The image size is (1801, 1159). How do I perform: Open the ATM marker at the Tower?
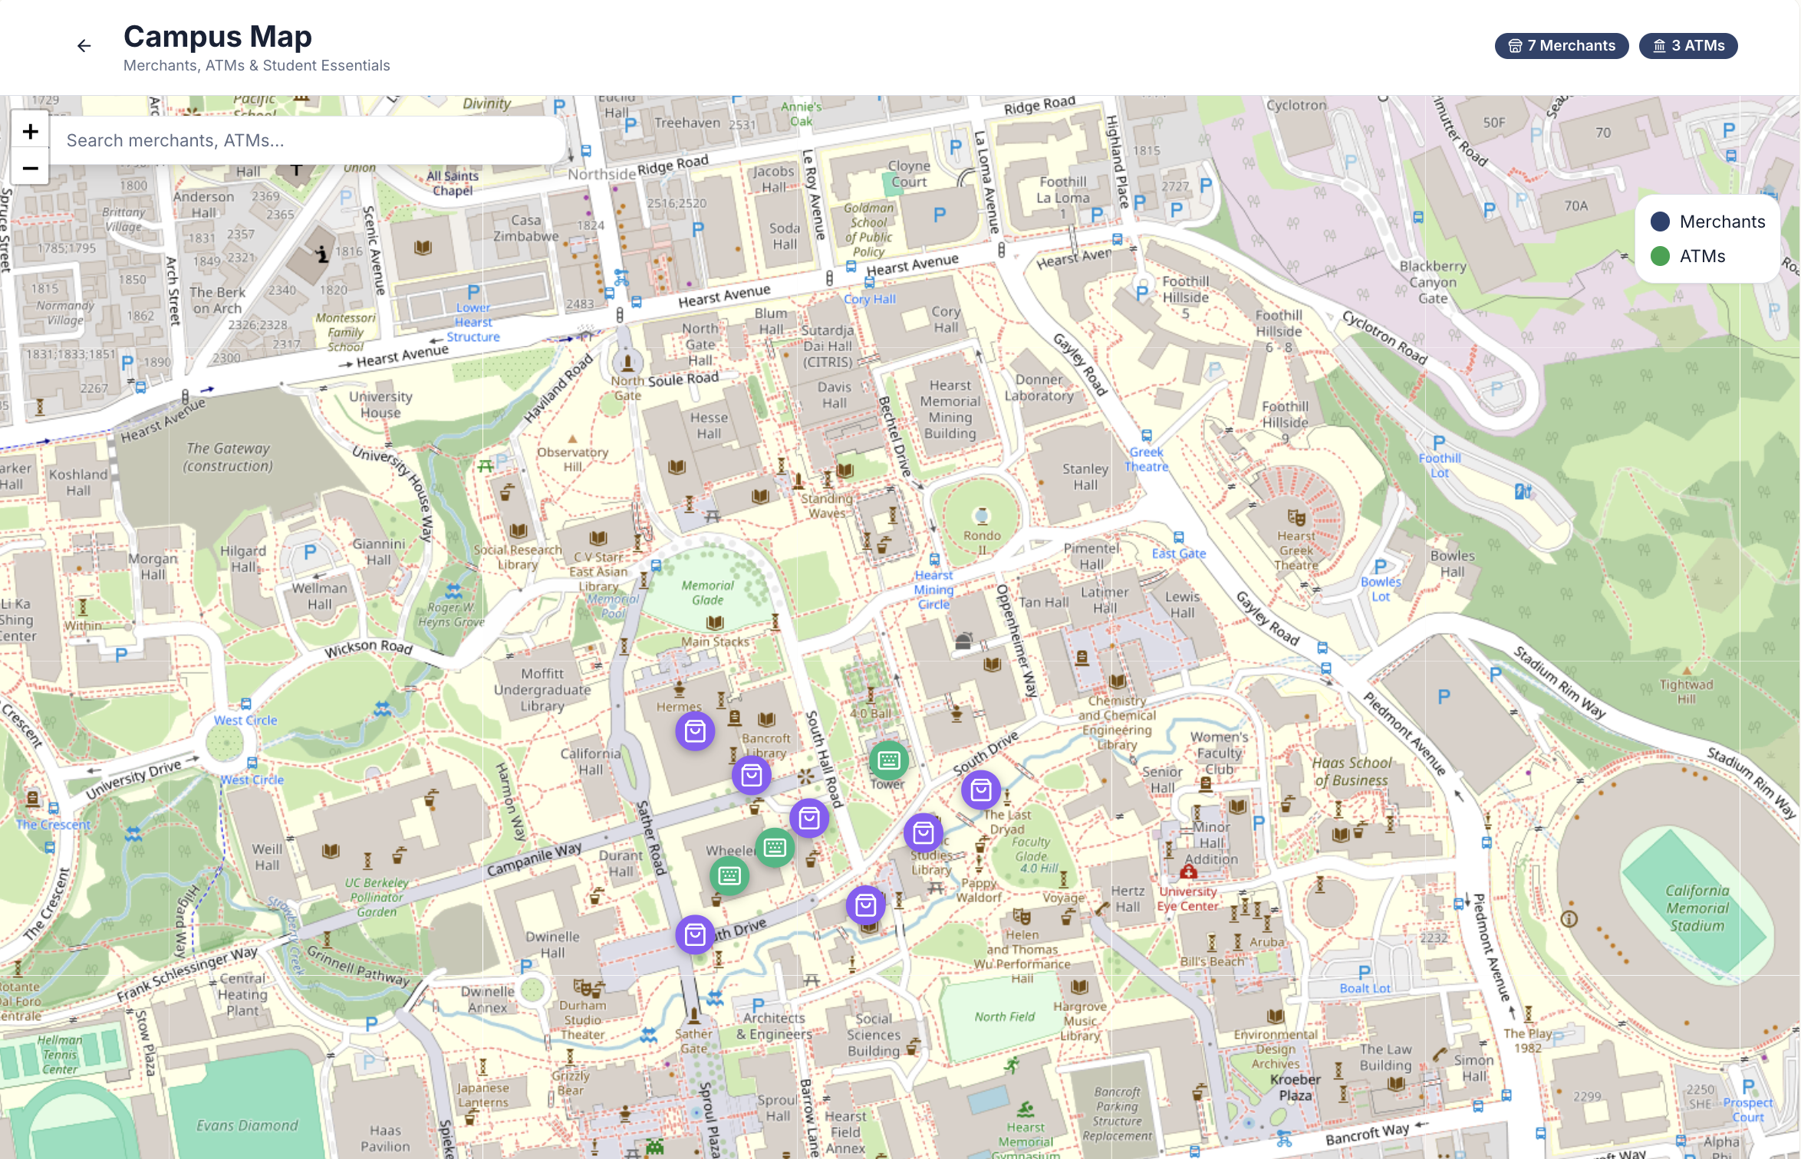888,760
